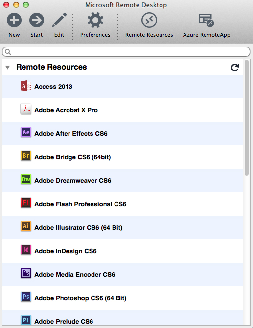The width and height of the screenshot is (253, 328).
Task: Click the Illustrator Ai icon
Action: pos(26,226)
